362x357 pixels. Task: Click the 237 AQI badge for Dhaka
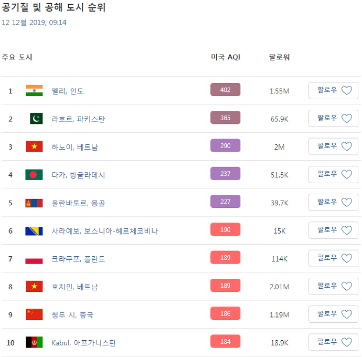225,174
